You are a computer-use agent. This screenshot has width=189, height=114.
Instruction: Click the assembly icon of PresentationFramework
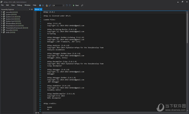pyautogui.click(x=4, y=28)
